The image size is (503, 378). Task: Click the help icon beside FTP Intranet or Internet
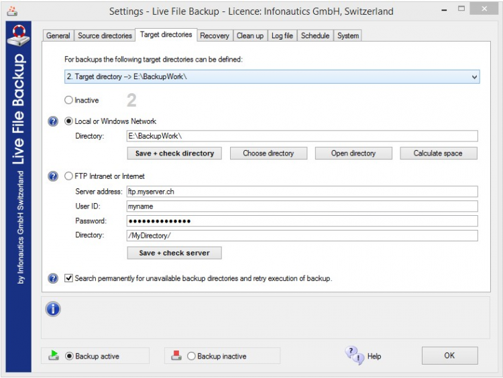[x=54, y=176]
